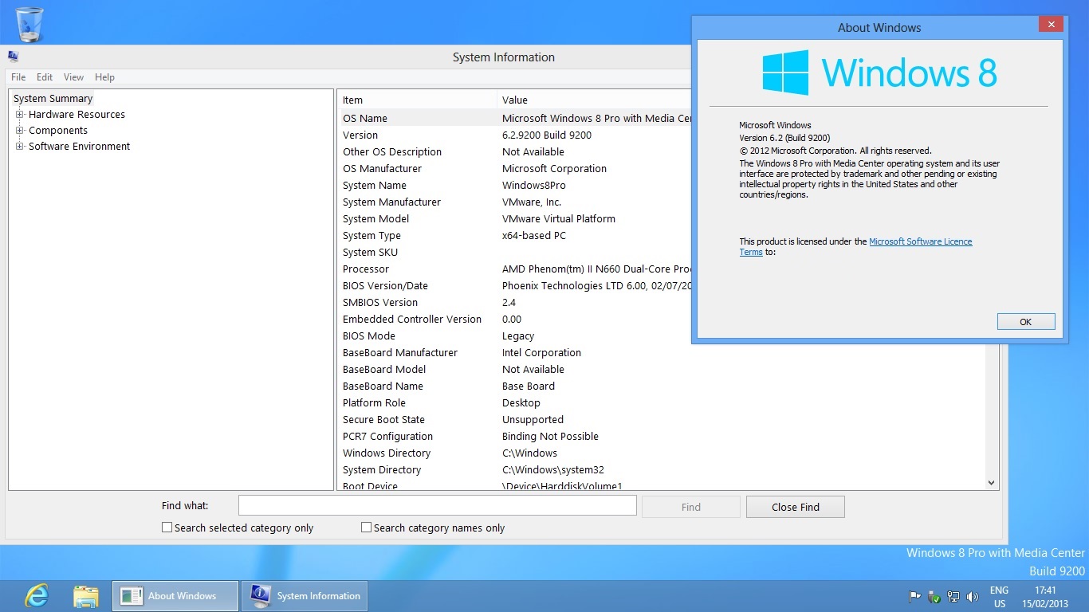The width and height of the screenshot is (1089, 612).
Task: Open the Recycle Bin desktop icon
Action: pyautogui.click(x=29, y=24)
